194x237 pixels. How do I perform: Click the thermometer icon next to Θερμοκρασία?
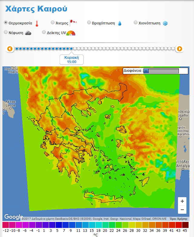[37, 24]
